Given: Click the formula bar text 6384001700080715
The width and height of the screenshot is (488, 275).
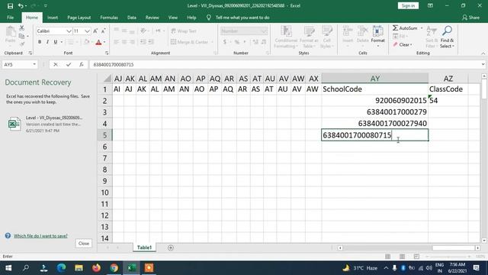Looking at the screenshot, I should 114,64.
